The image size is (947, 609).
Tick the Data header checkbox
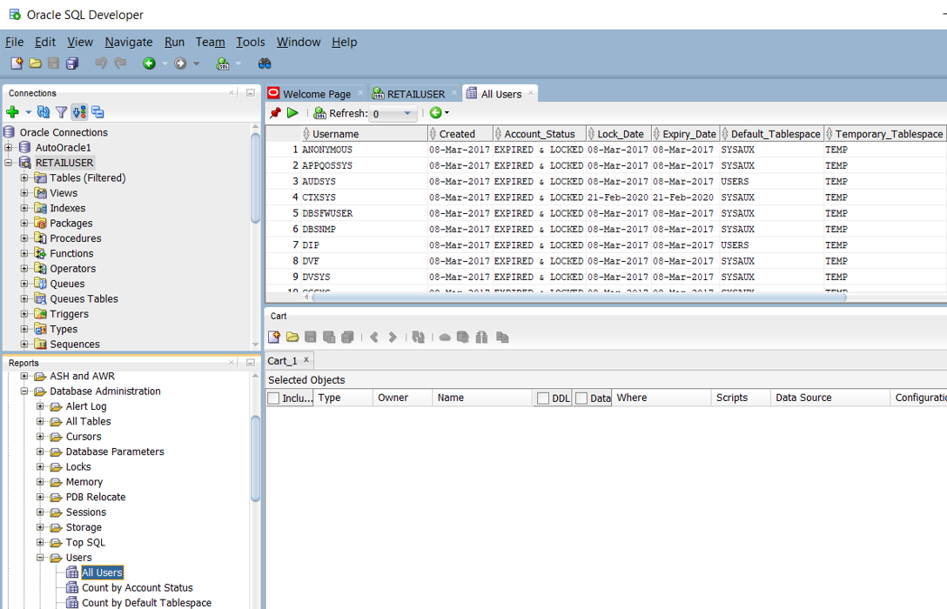point(581,398)
